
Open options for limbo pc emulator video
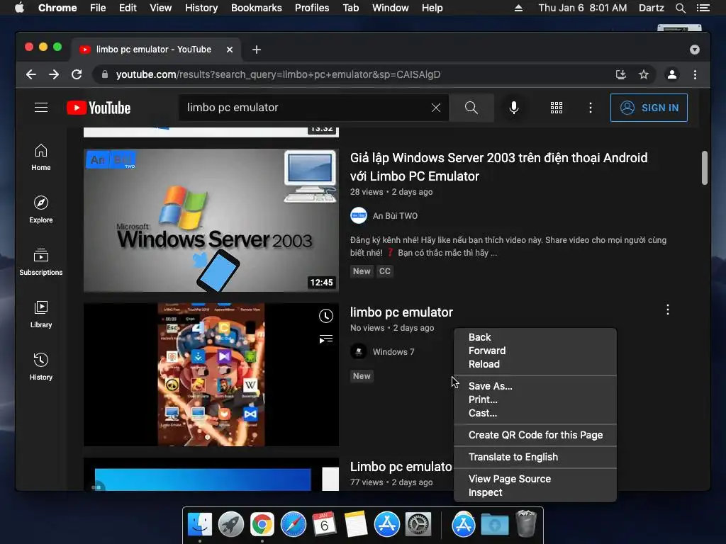(667, 310)
